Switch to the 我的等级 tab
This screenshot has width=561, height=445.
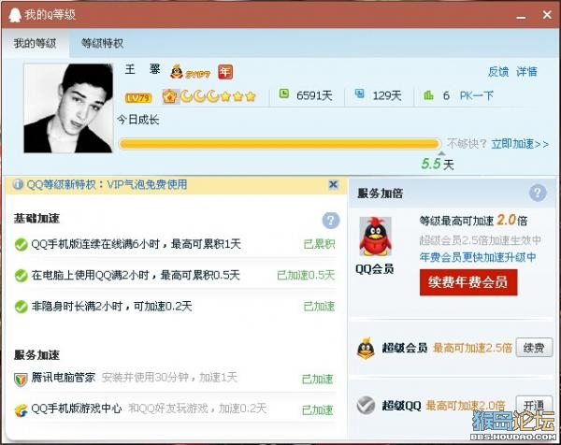36,44
